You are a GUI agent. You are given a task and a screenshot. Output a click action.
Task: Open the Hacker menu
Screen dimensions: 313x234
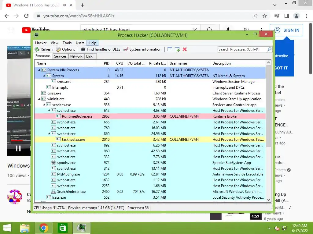click(41, 43)
